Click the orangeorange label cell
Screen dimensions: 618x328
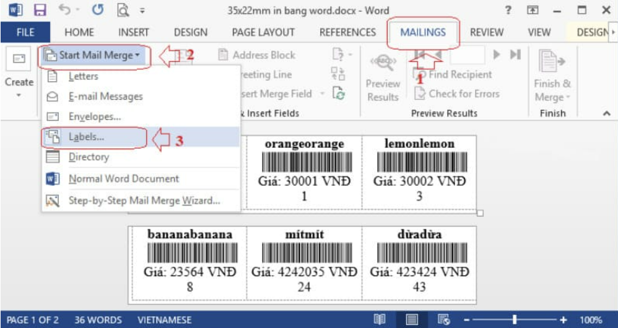point(304,171)
